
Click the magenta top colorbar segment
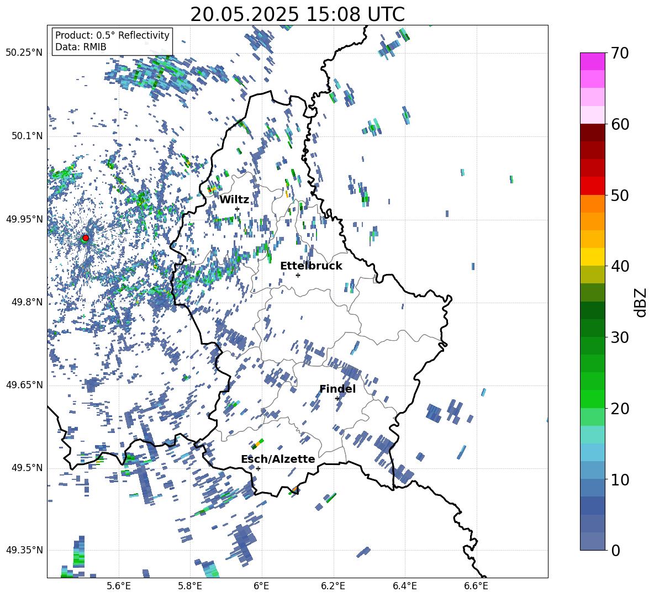[x=592, y=61]
